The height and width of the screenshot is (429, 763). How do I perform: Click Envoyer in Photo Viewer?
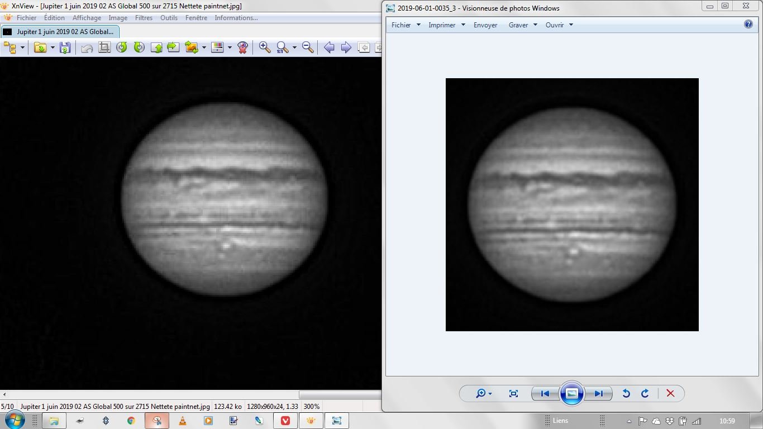tap(485, 25)
